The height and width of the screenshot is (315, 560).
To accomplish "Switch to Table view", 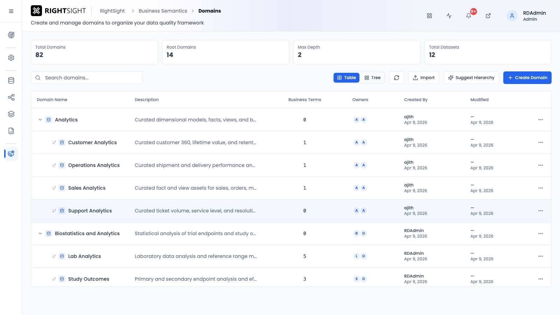I will (x=346, y=78).
